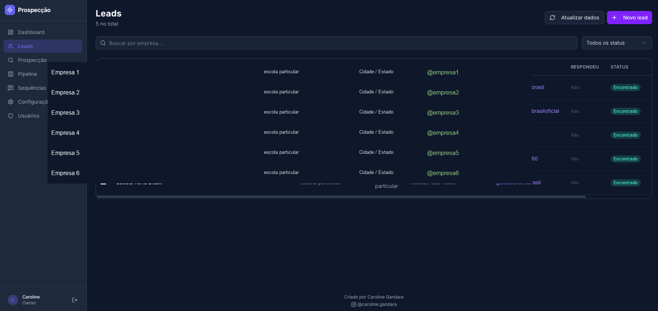Viewport: 658px width, 311px height.
Task: Open Dashboard via its grid icon
Action: coord(11,32)
